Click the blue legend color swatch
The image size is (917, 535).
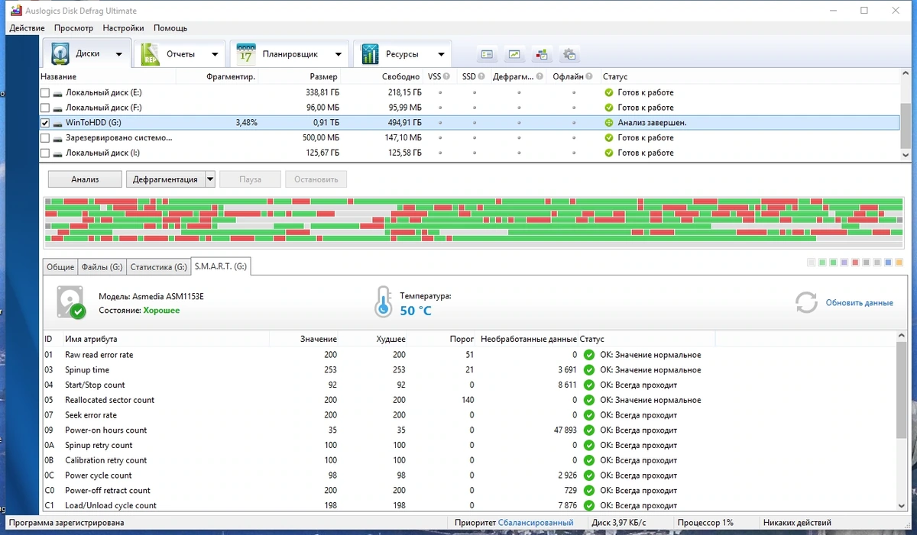[888, 263]
